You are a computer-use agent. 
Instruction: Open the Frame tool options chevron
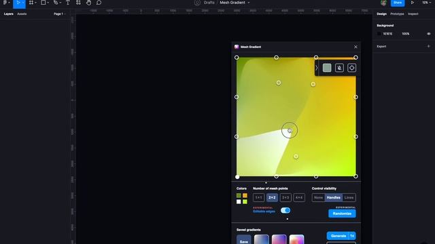[x=36, y=3]
